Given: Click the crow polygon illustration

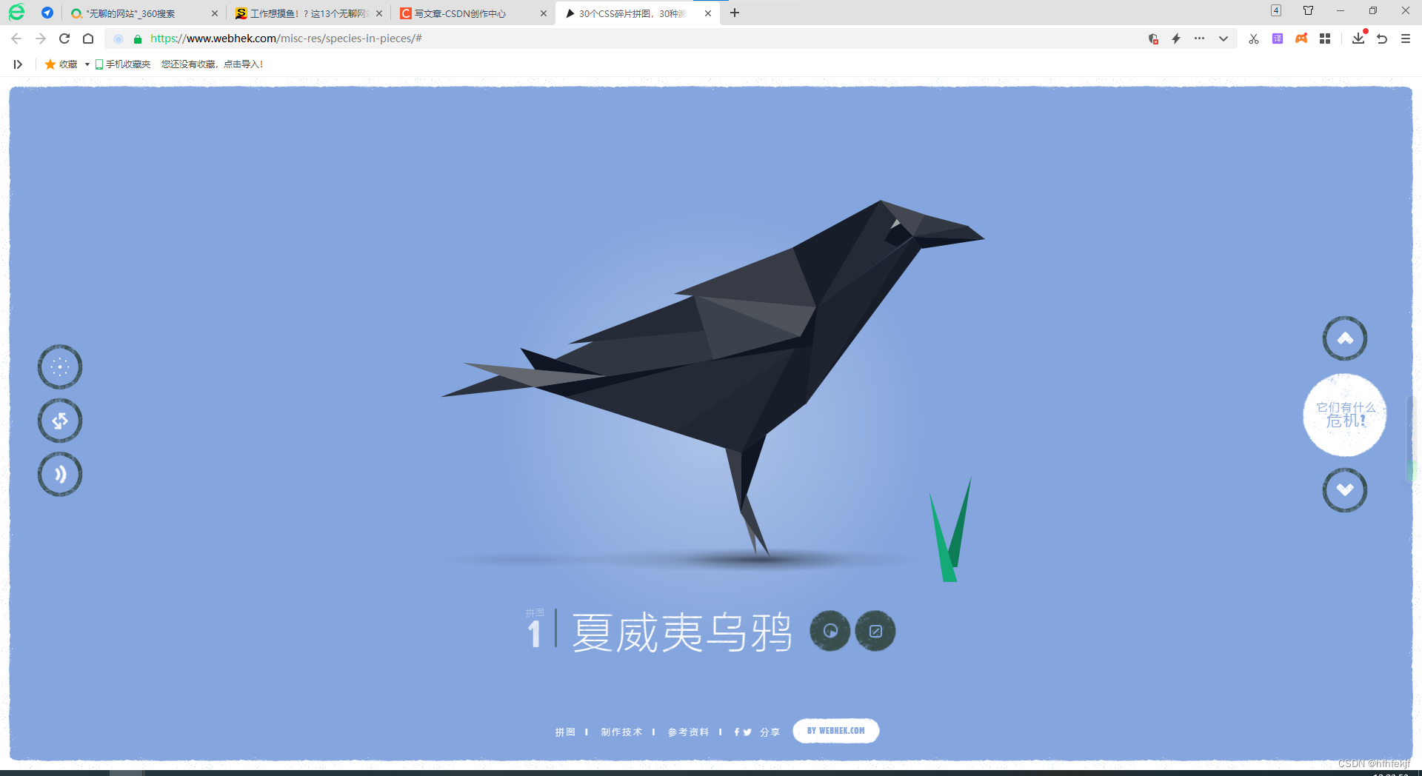Looking at the screenshot, I should (712, 378).
